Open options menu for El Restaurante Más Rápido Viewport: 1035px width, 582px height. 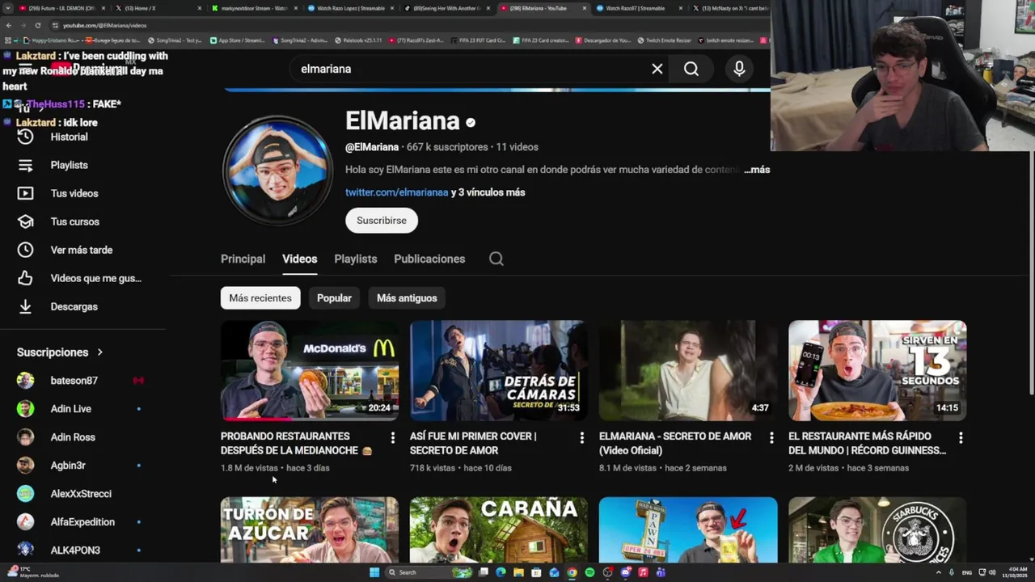961,437
